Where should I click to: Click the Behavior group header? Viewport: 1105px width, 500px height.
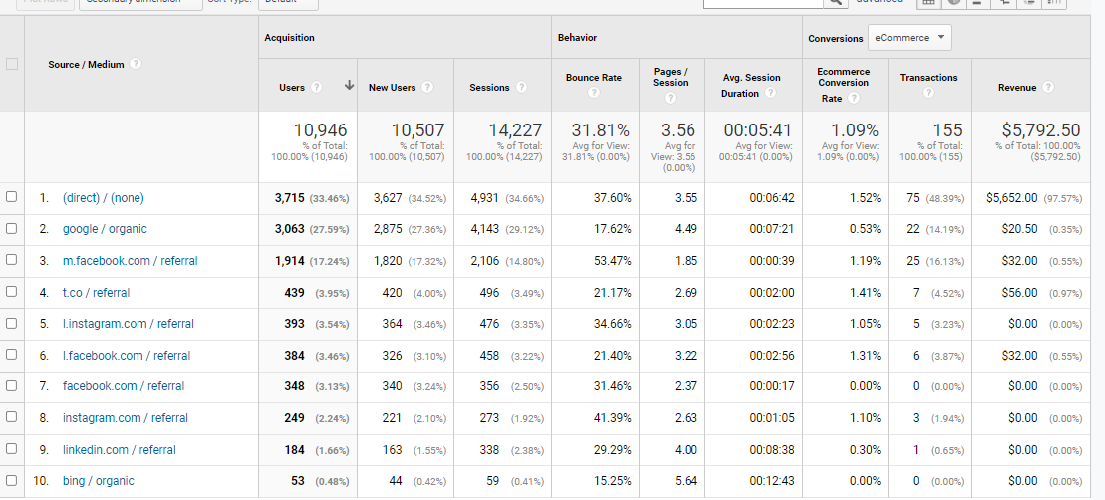pos(577,37)
